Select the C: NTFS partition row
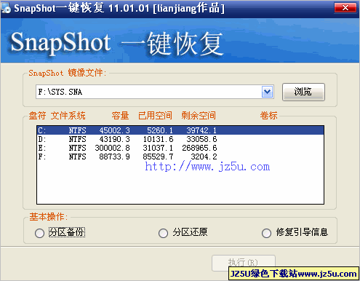Viewport: 360px width, 281px height. (x=180, y=130)
